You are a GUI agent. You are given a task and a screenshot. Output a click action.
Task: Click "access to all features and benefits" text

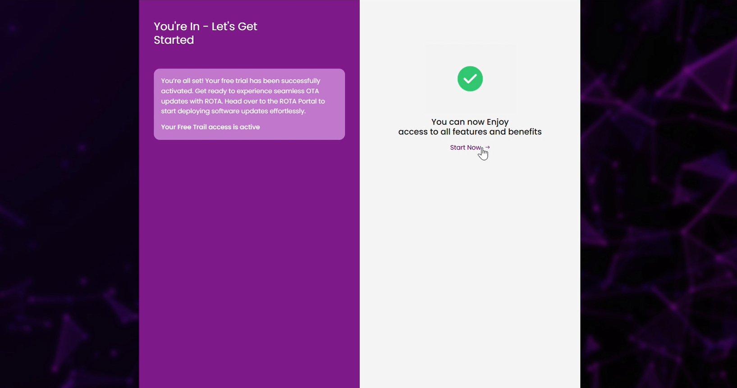point(470,132)
